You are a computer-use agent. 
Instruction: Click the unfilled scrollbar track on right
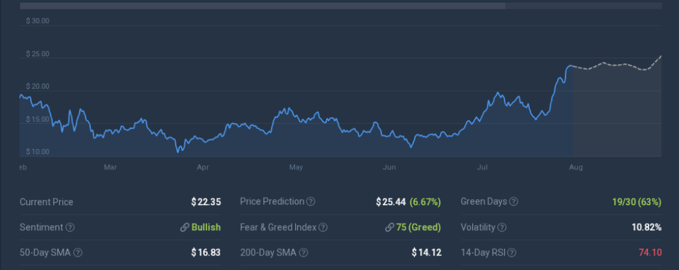[x=584, y=6]
